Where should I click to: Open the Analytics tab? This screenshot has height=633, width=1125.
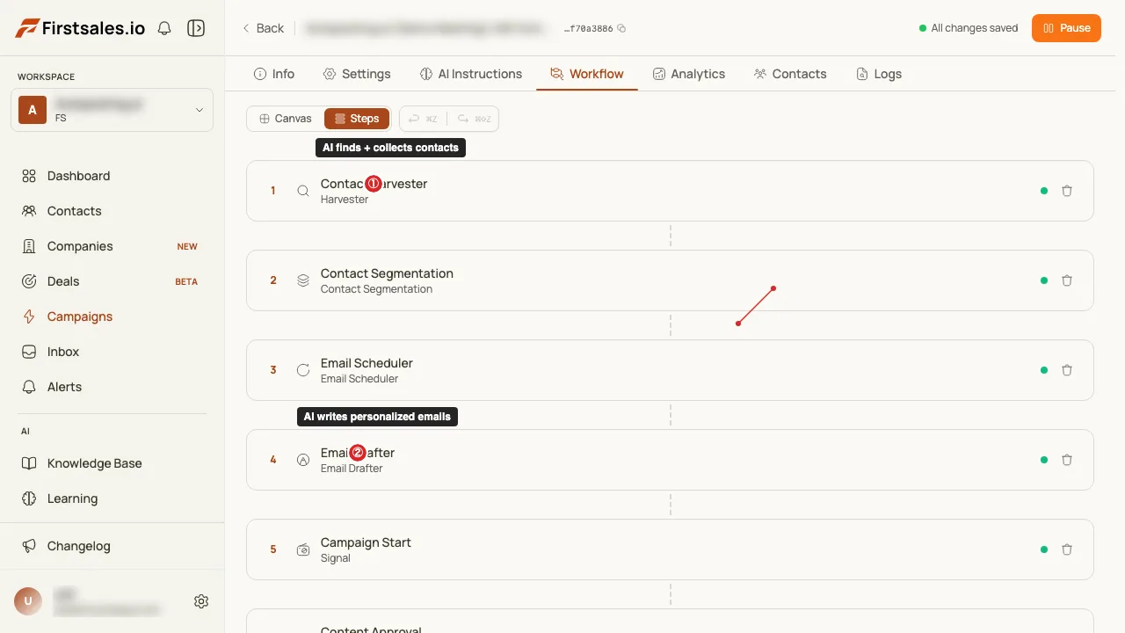point(689,74)
